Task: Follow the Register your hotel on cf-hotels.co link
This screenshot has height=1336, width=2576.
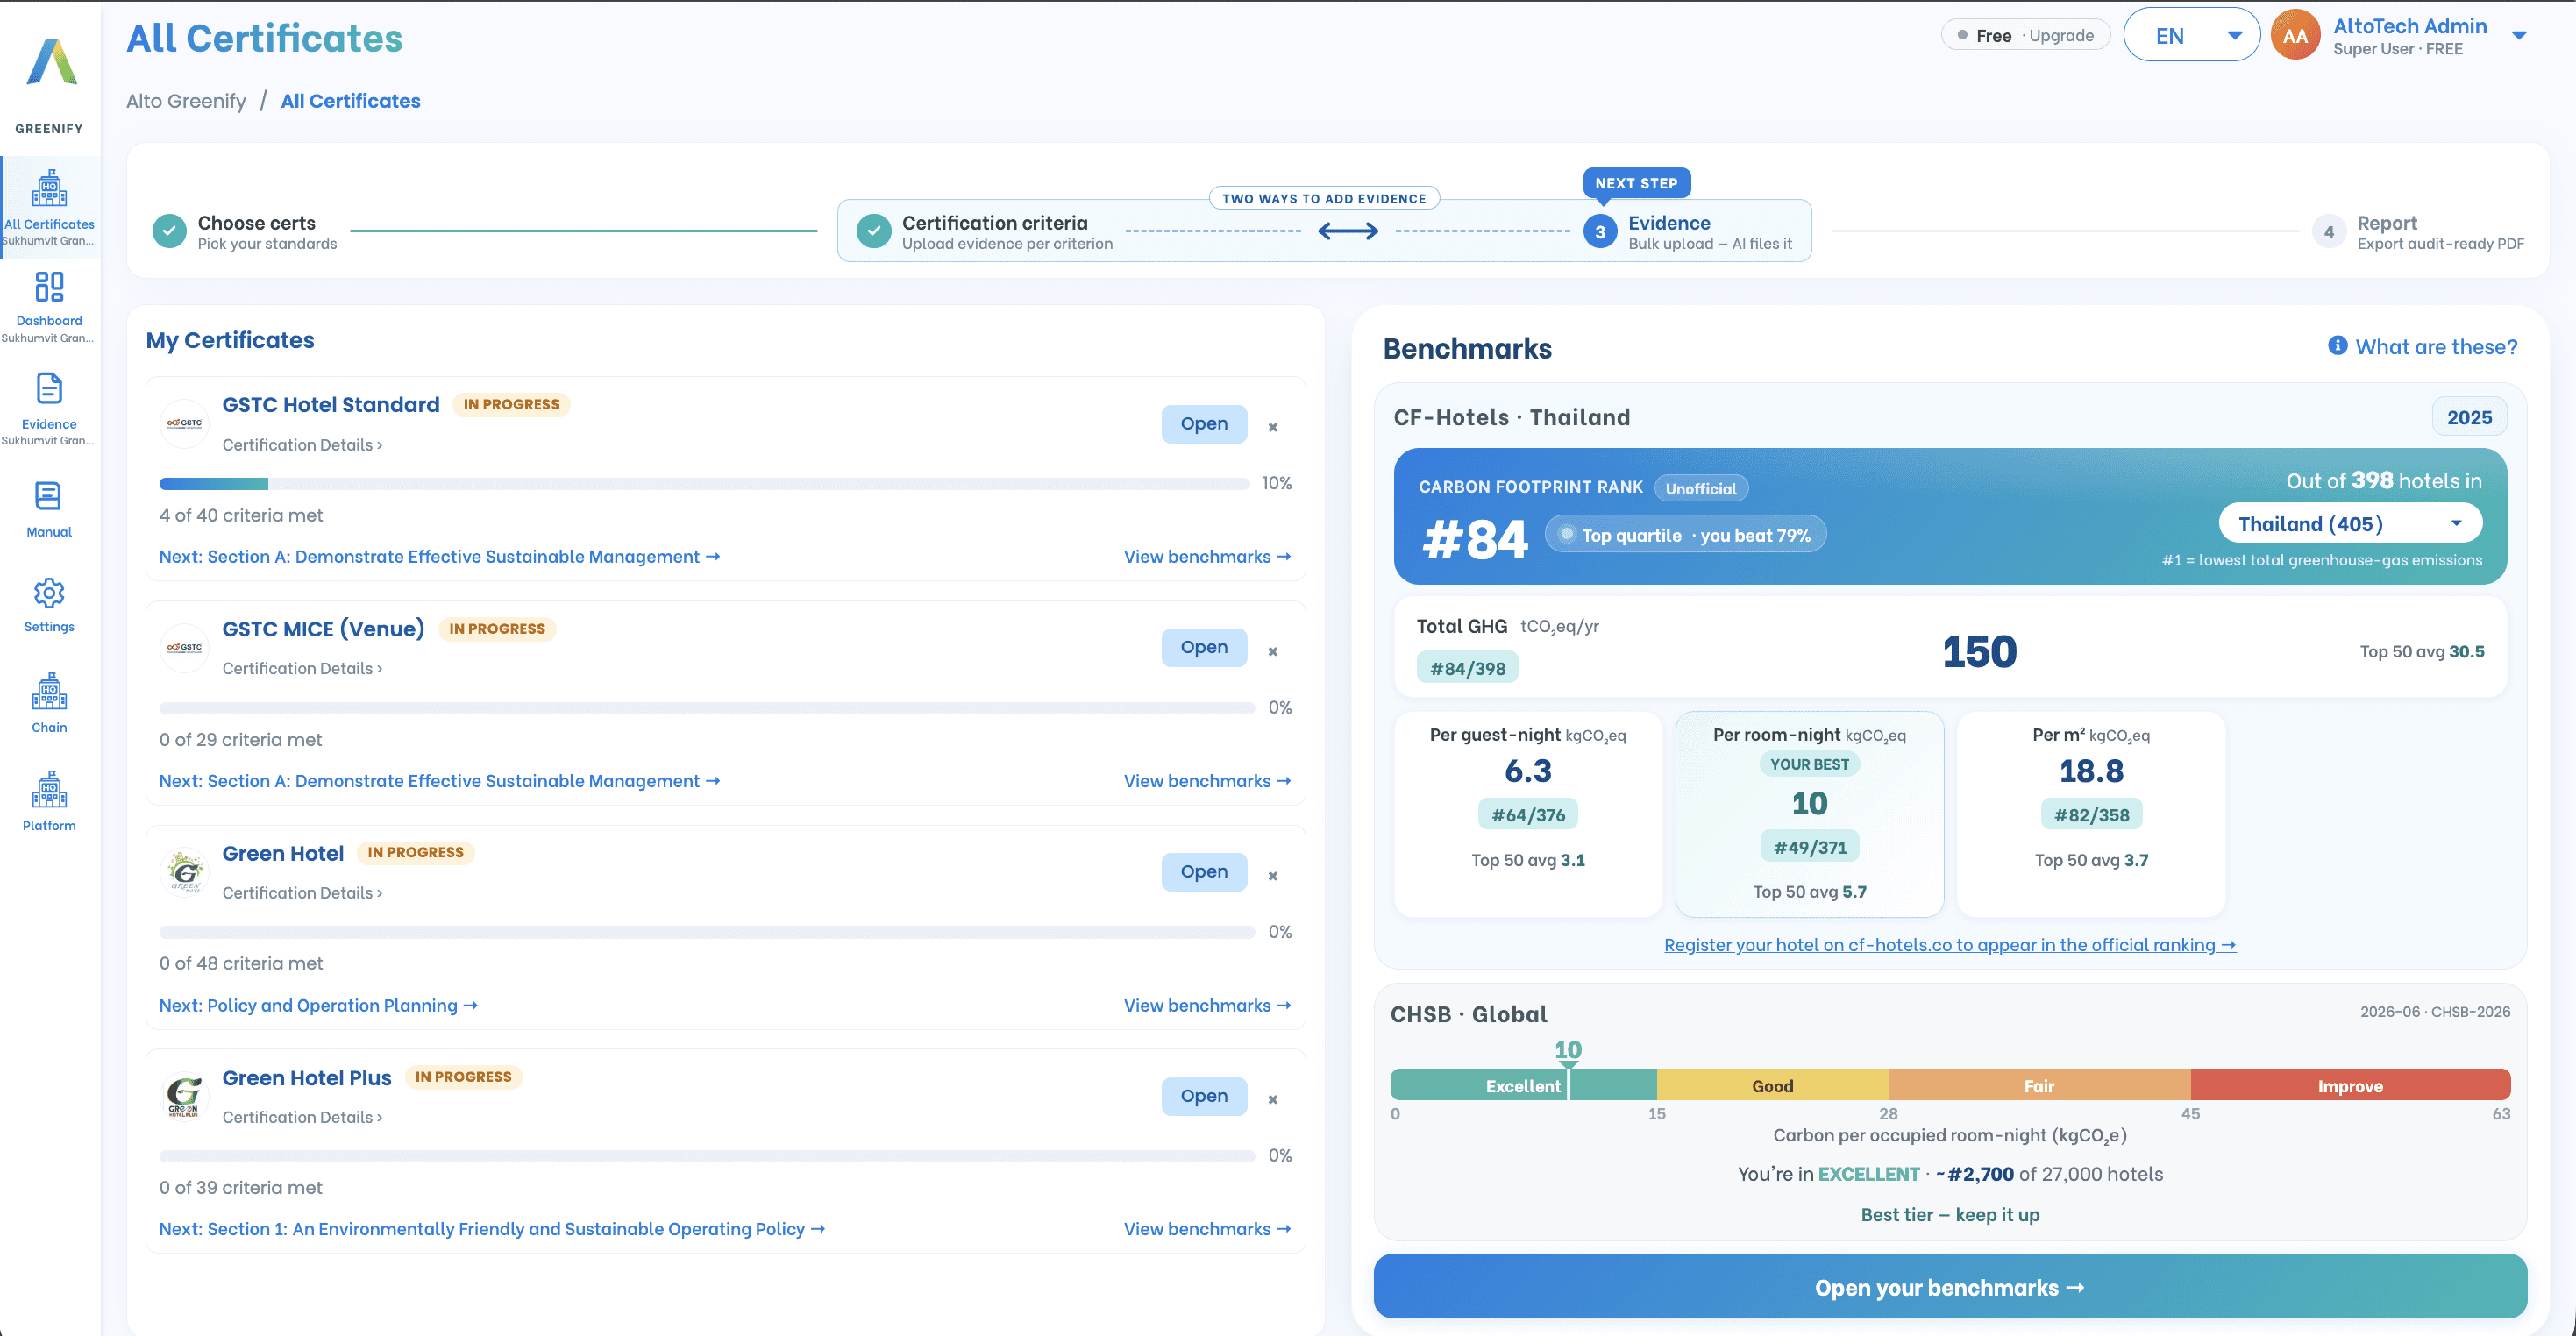Action: click(1950, 945)
